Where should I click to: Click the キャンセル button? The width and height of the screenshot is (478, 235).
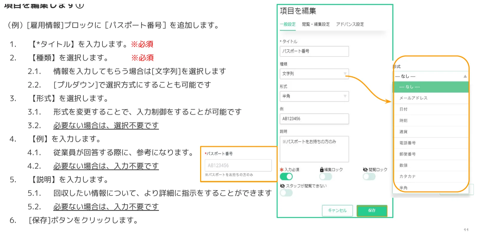pyautogui.click(x=337, y=211)
